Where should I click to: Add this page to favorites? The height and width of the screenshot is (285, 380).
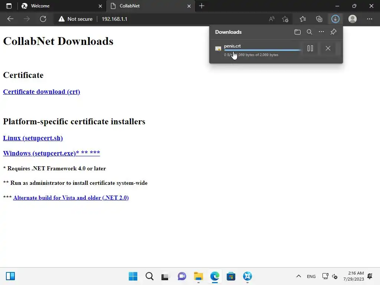point(285,19)
